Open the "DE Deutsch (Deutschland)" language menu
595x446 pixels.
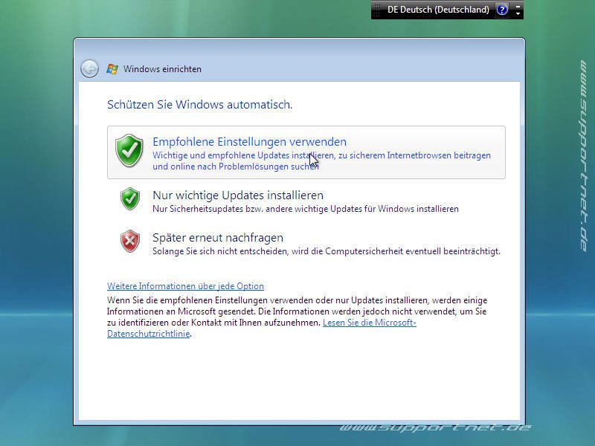439,10
